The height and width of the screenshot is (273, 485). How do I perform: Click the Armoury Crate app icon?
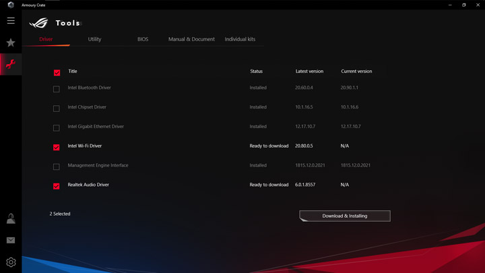pos(11,5)
